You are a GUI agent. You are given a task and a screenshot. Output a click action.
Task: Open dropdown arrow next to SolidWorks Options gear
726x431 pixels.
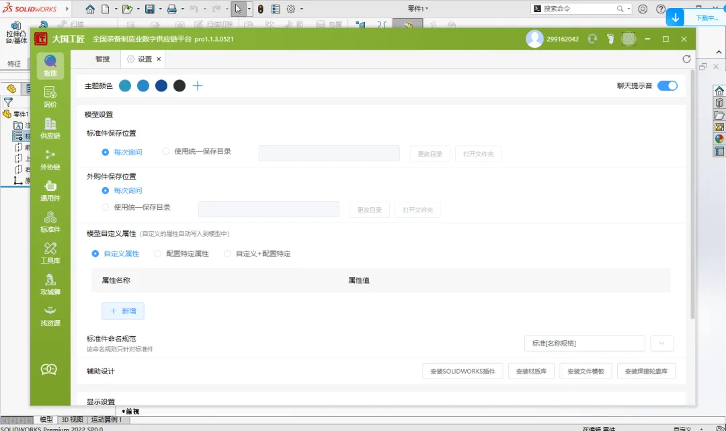tap(302, 9)
